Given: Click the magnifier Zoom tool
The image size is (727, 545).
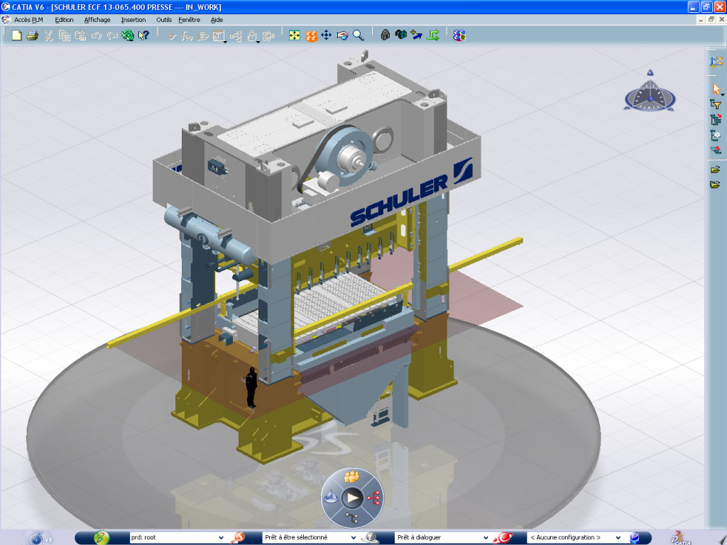Looking at the screenshot, I should [359, 35].
